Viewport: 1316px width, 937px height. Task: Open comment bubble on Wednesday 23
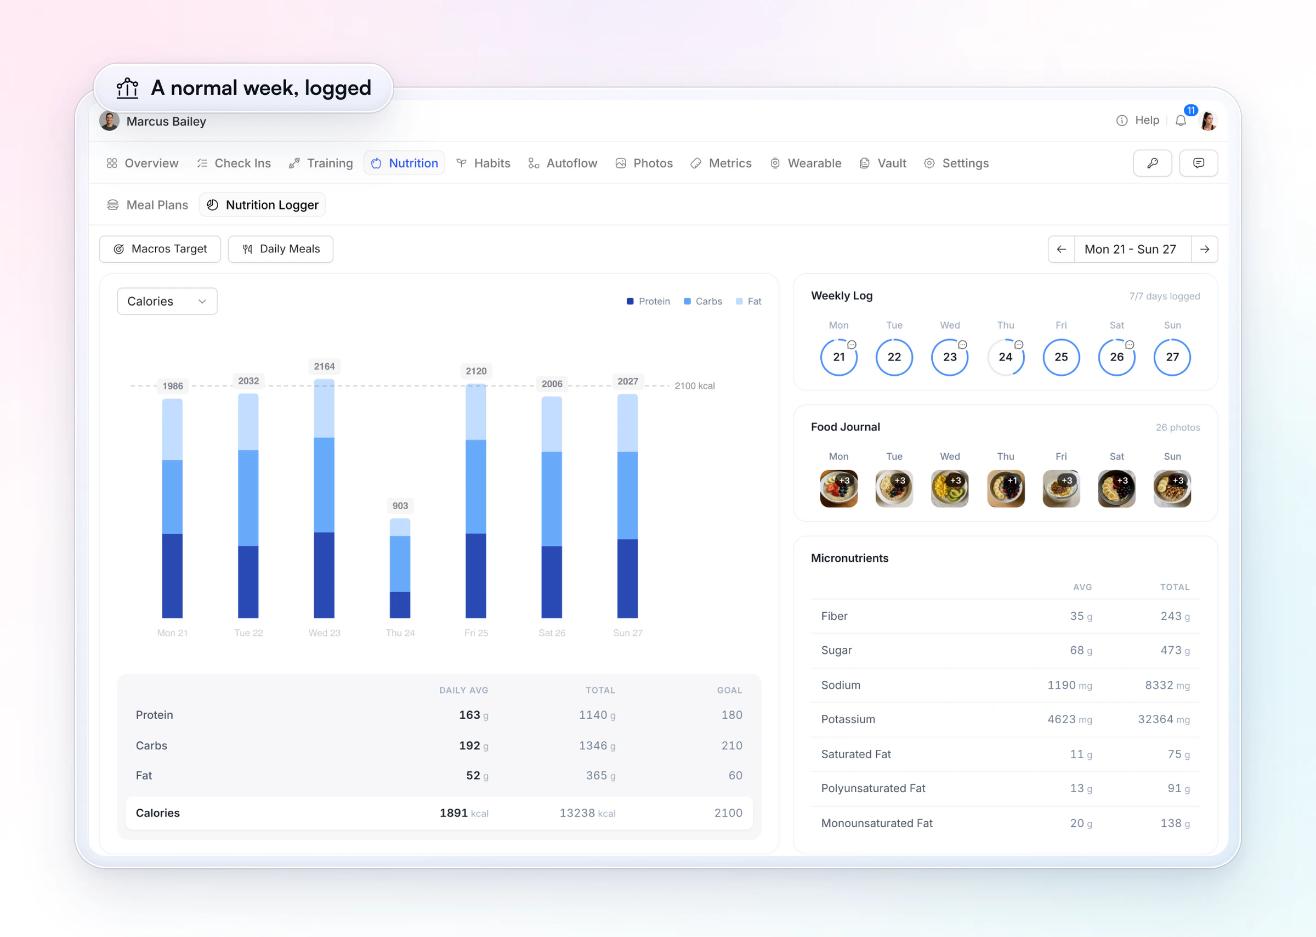[x=962, y=345]
